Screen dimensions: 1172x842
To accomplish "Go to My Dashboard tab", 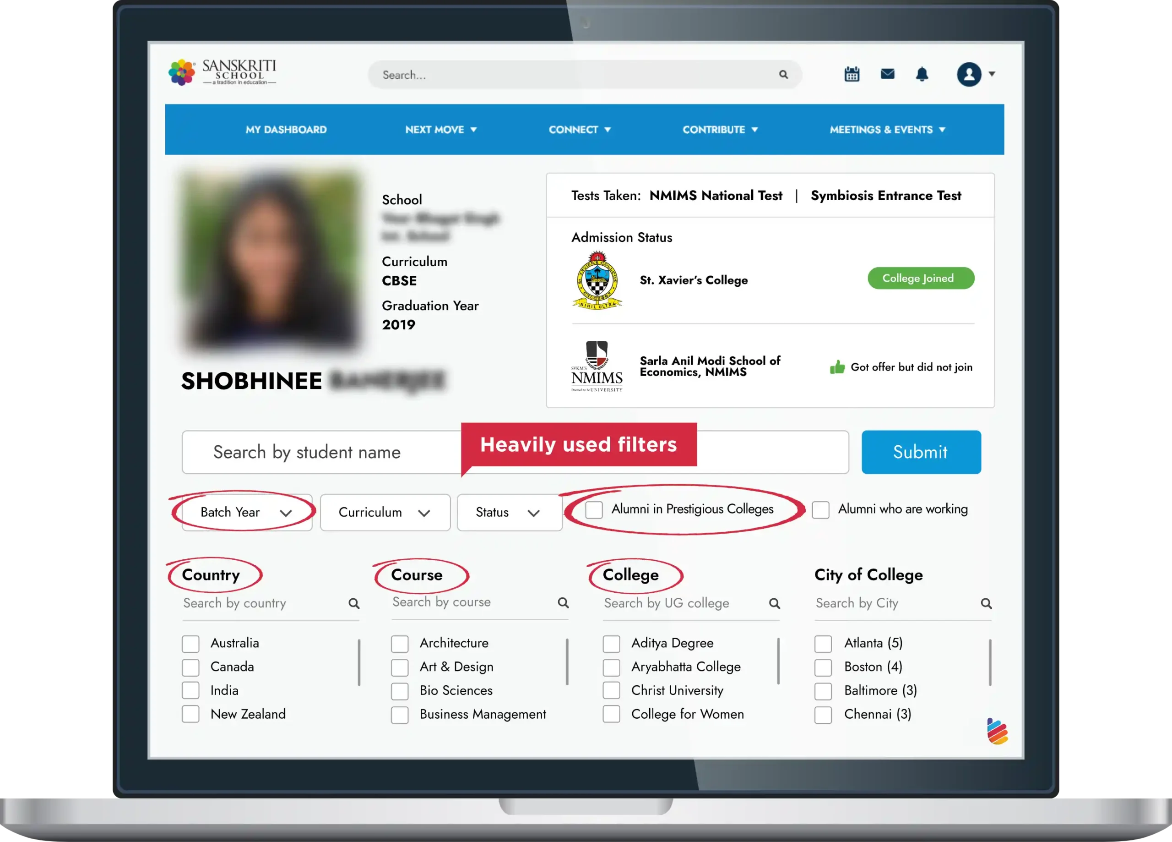I will point(286,130).
